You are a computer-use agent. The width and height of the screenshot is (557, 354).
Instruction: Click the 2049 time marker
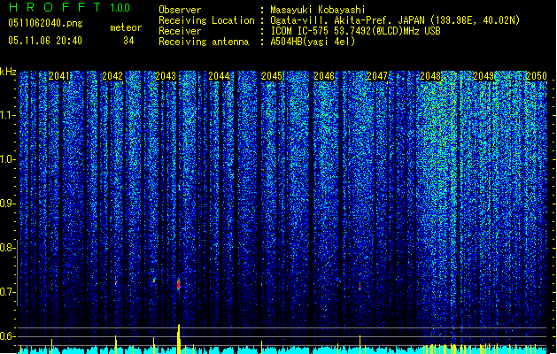(x=484, y=76)
